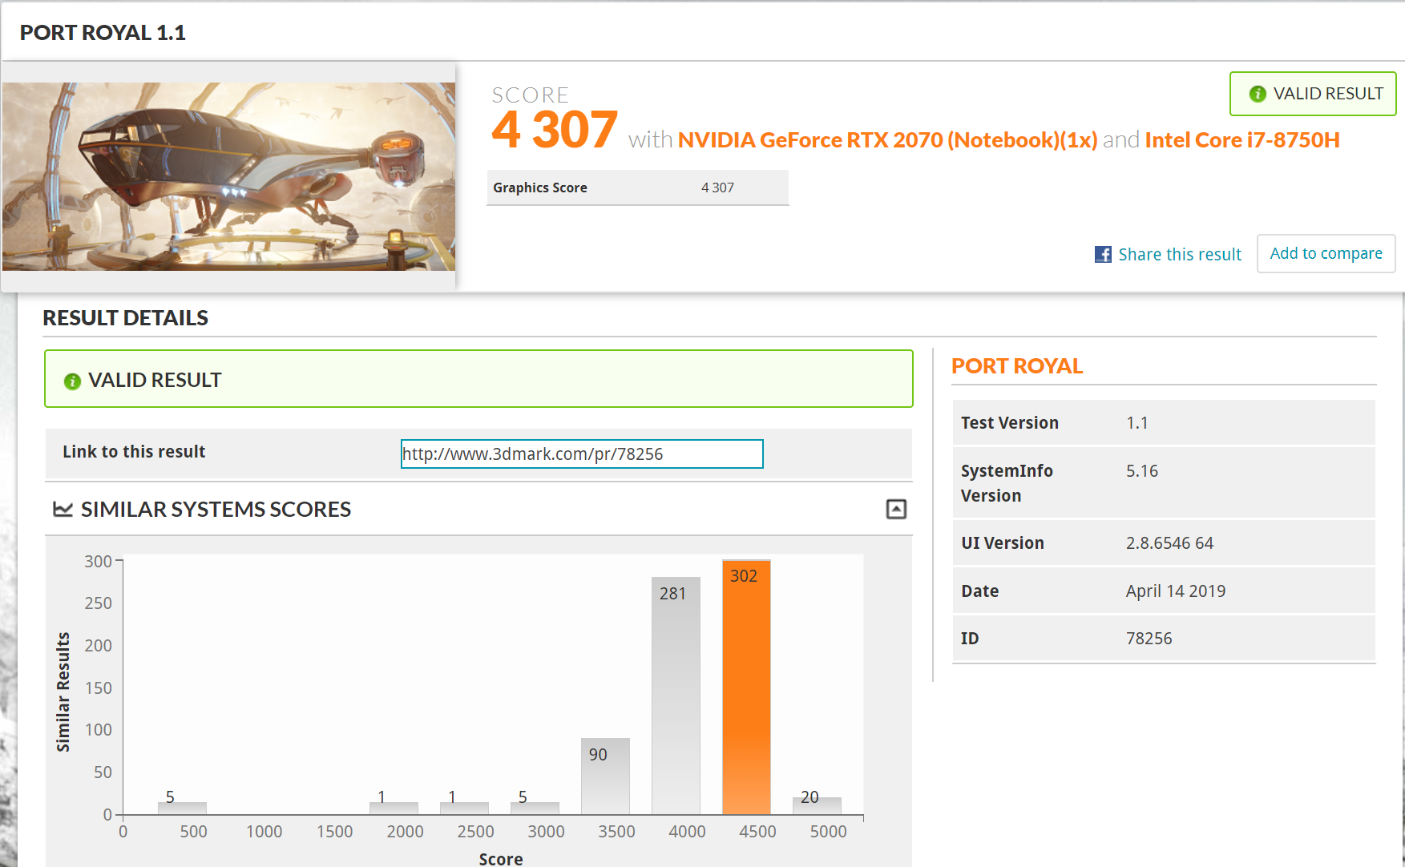Screen dimensions: 1405x867
Task: Click the chart icon beside Similar Systems Scores
Action: click(63, 509)
